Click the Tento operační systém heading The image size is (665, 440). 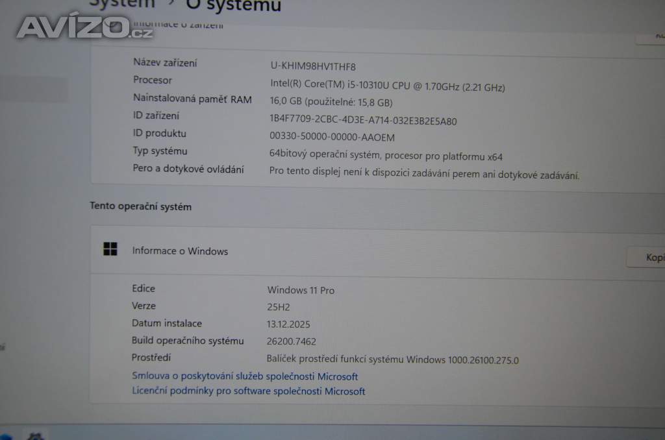(140, 206)
